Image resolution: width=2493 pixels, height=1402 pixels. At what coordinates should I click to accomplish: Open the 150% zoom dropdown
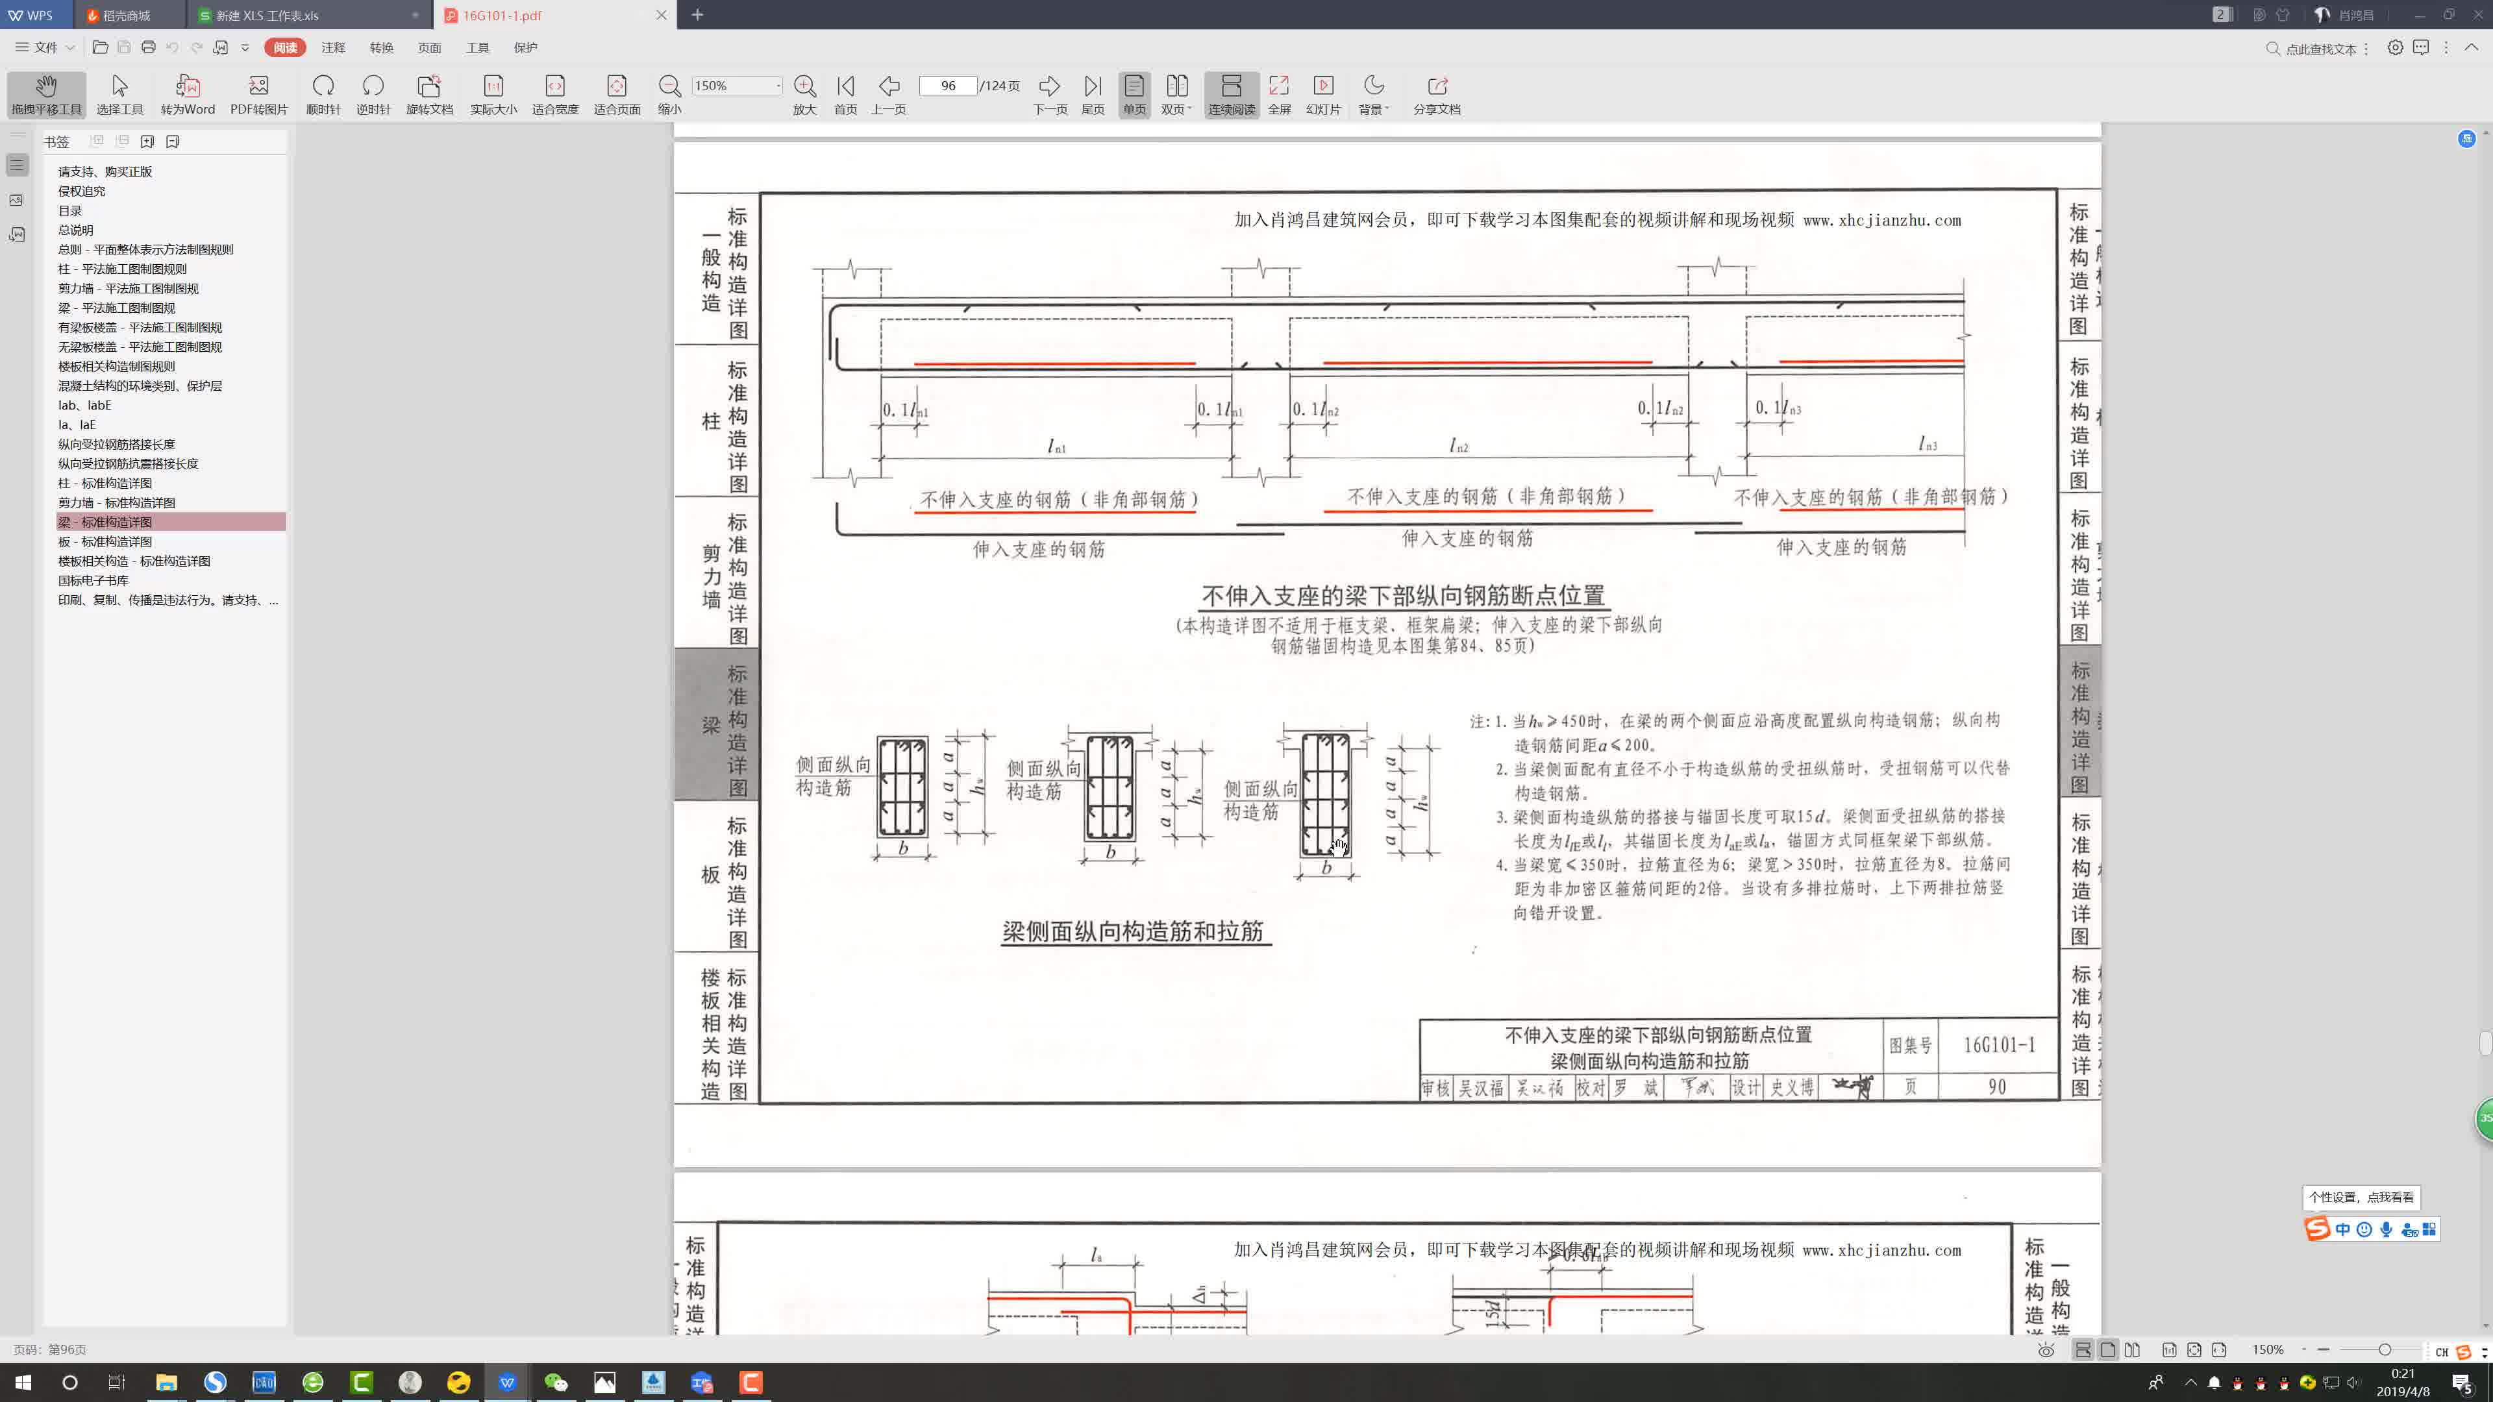coord(777,86)
